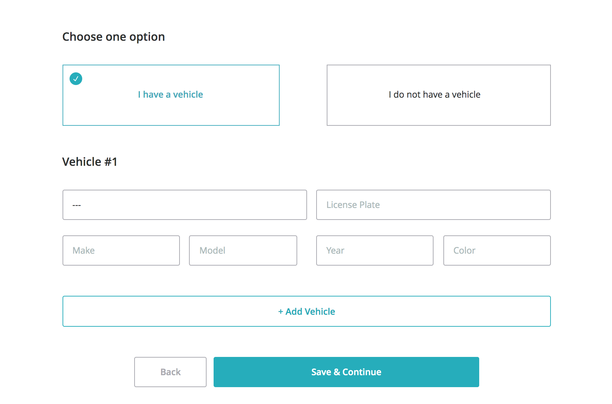612x404 pixels.
Task: Click the teal checkmark circle icon
Action: point(76,79)
